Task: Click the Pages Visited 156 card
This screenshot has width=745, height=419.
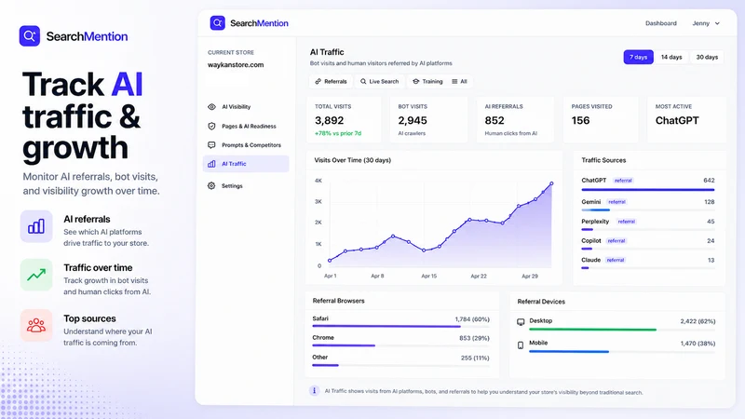Action: point(601,120)
